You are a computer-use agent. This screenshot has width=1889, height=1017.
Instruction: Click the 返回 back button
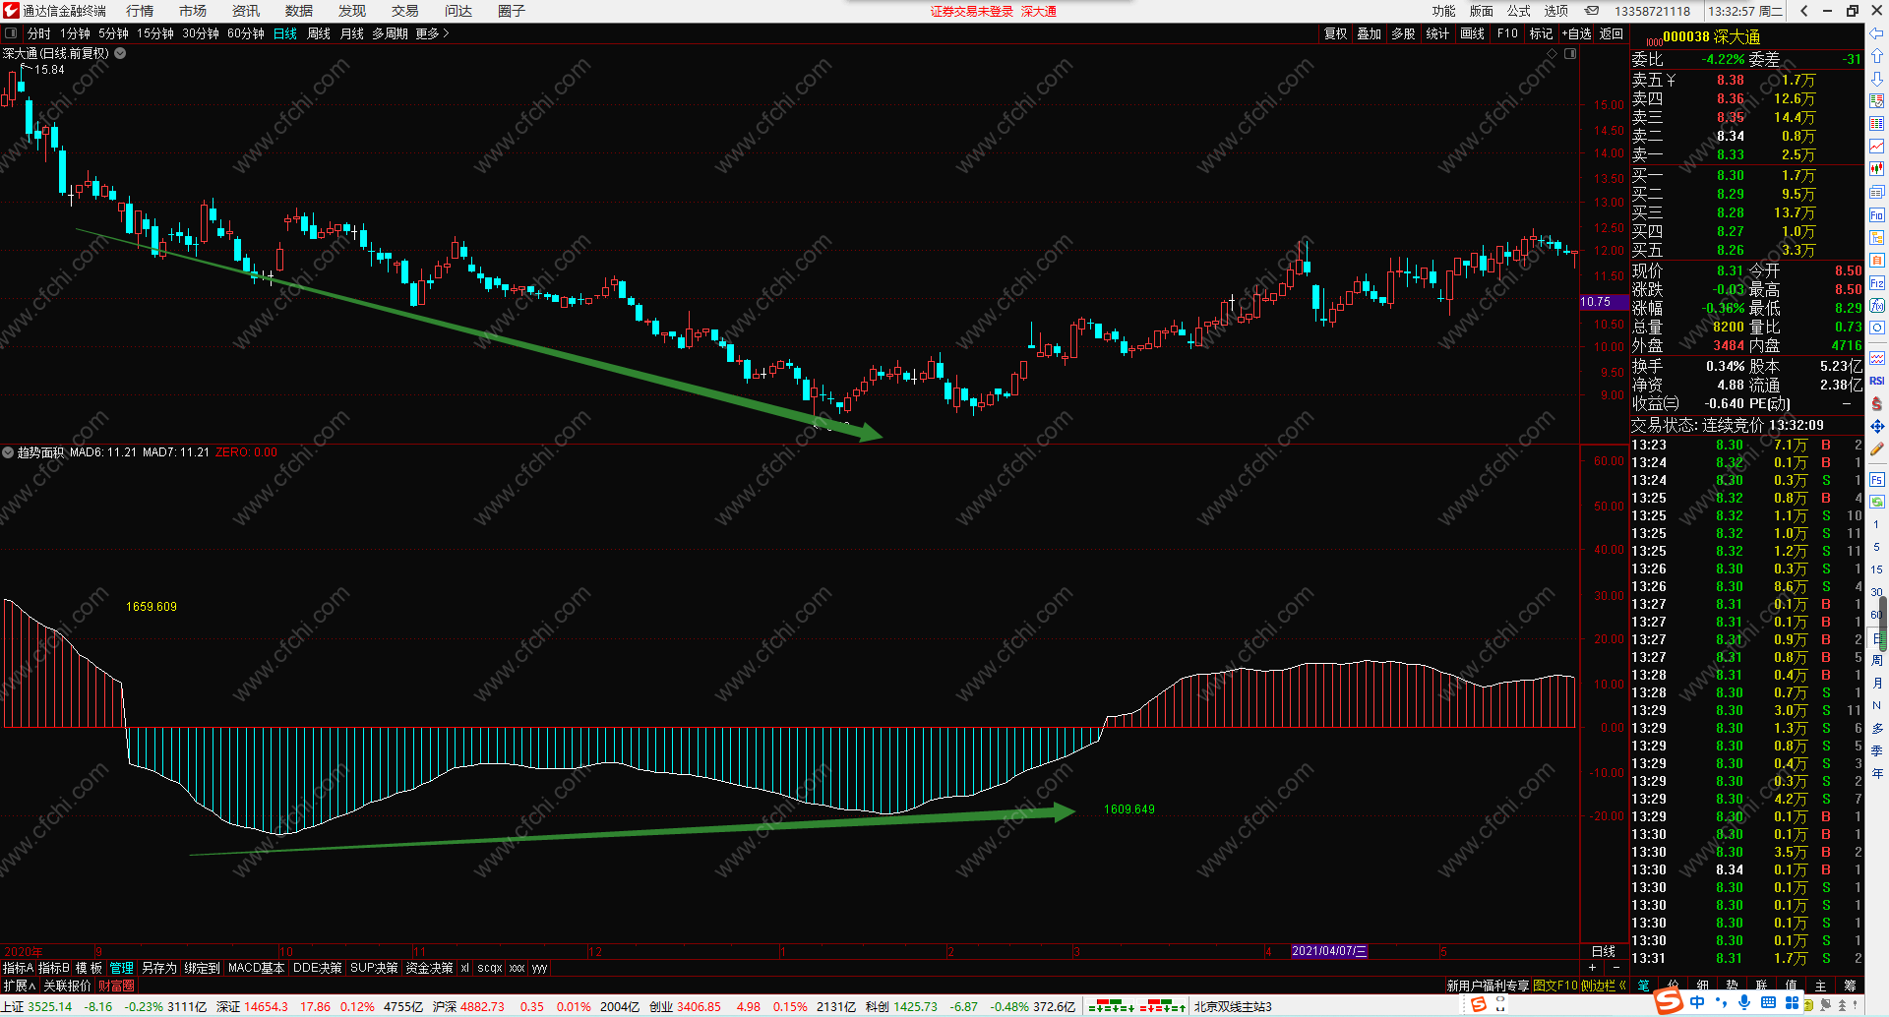tap(1612, 33)
